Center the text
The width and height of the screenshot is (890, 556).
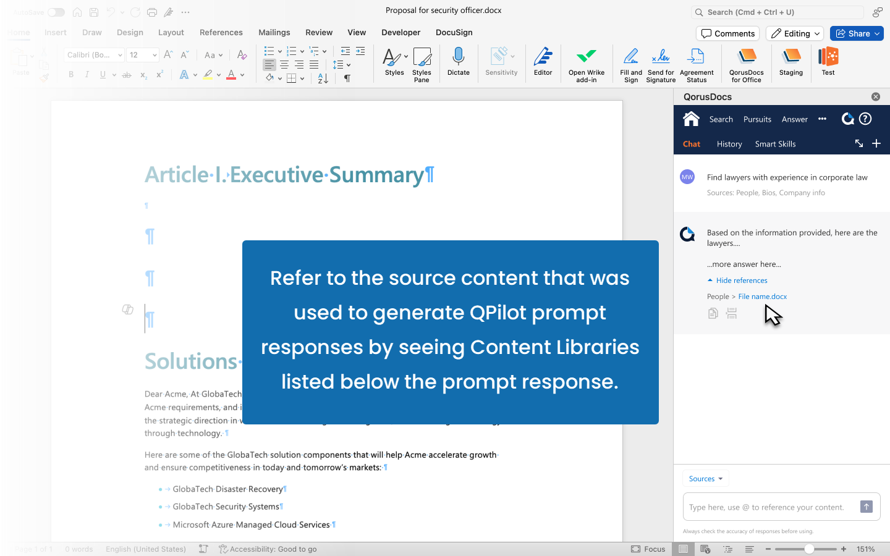click(284, 65)
